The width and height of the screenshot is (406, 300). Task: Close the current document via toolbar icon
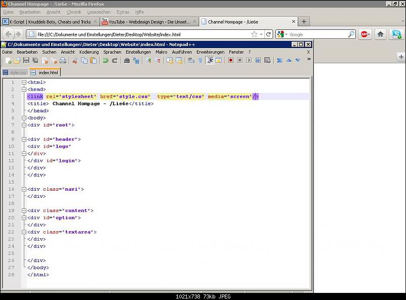point(45,61)
